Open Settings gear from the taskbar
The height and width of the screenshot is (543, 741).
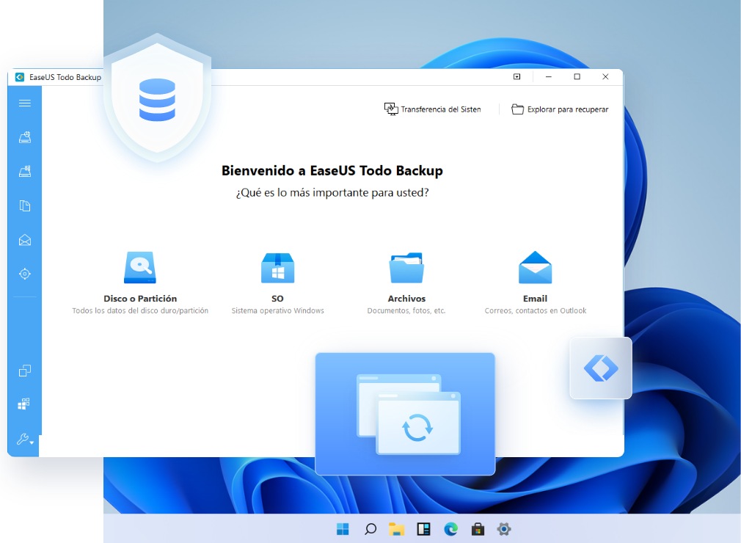tap(504, 529)
